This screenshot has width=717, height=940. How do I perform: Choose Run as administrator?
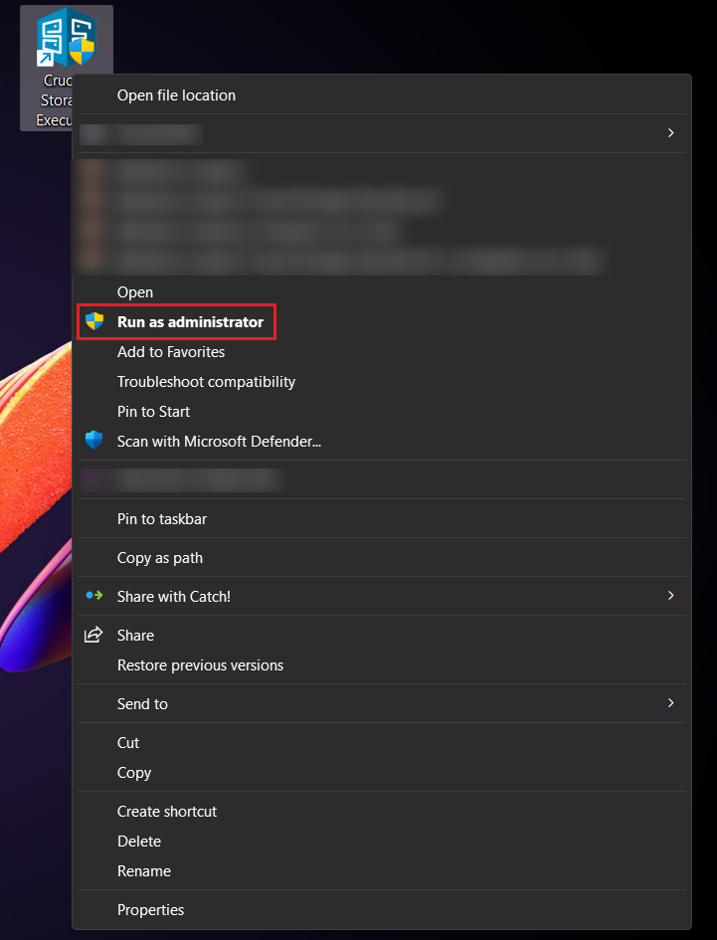[x=381, y=322]
